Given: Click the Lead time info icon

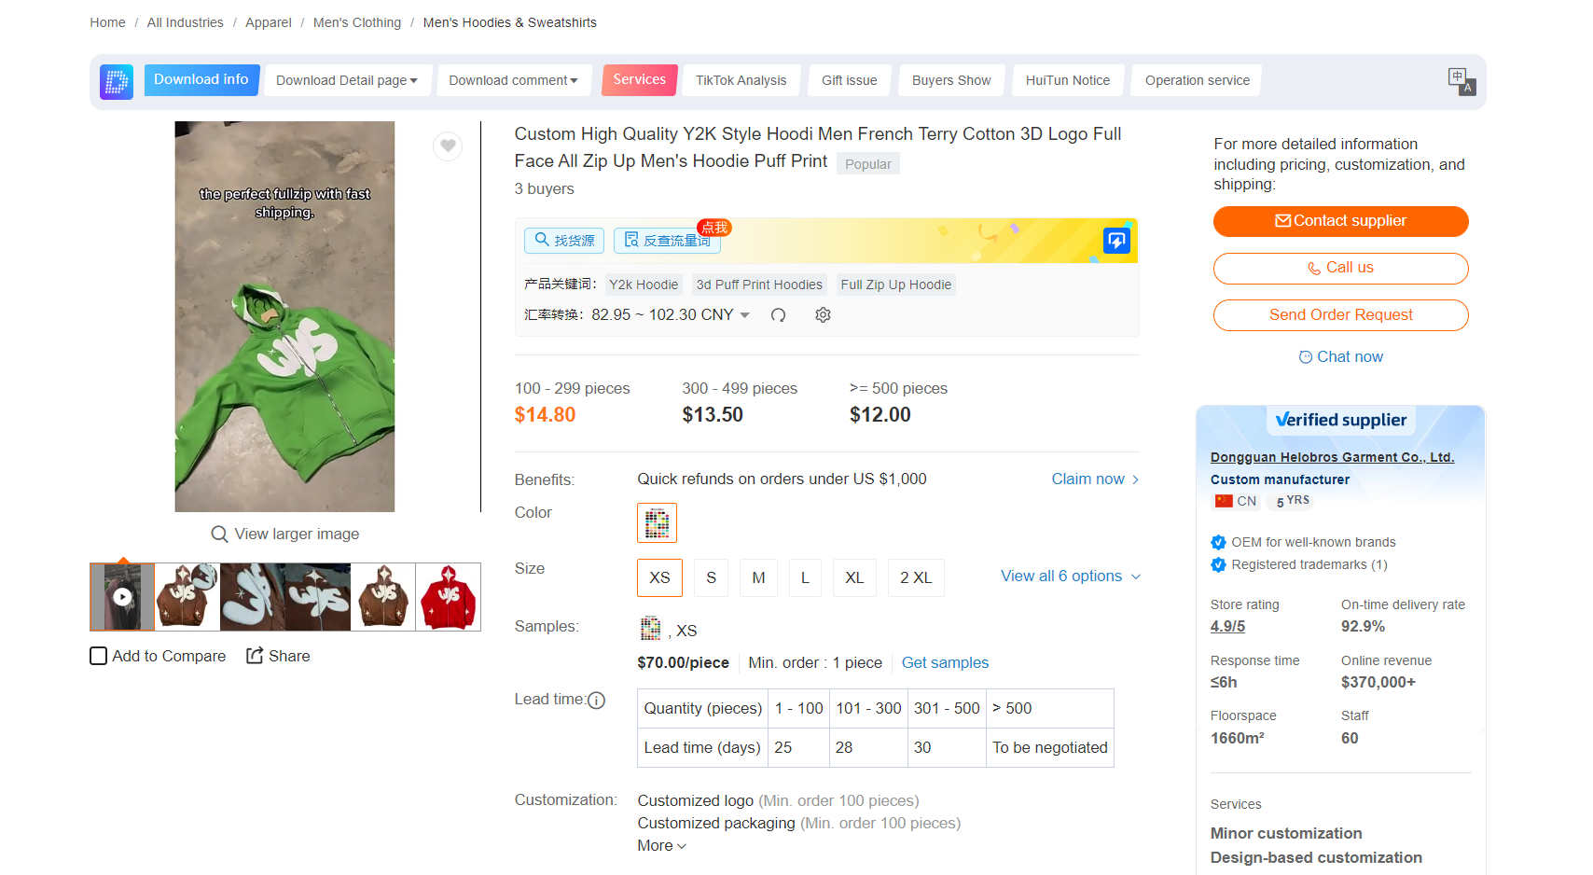Looking at the screenshot, I should pyautogui.click(x=597, y=701).
